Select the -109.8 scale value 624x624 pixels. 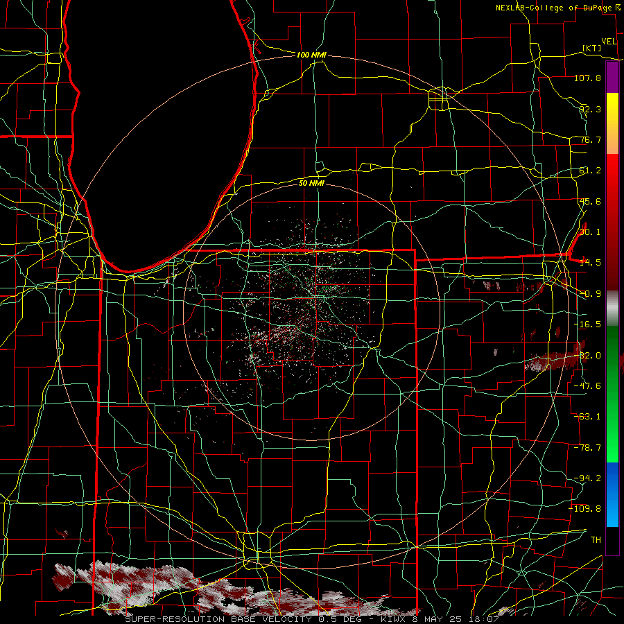click(x=585, y=509)
